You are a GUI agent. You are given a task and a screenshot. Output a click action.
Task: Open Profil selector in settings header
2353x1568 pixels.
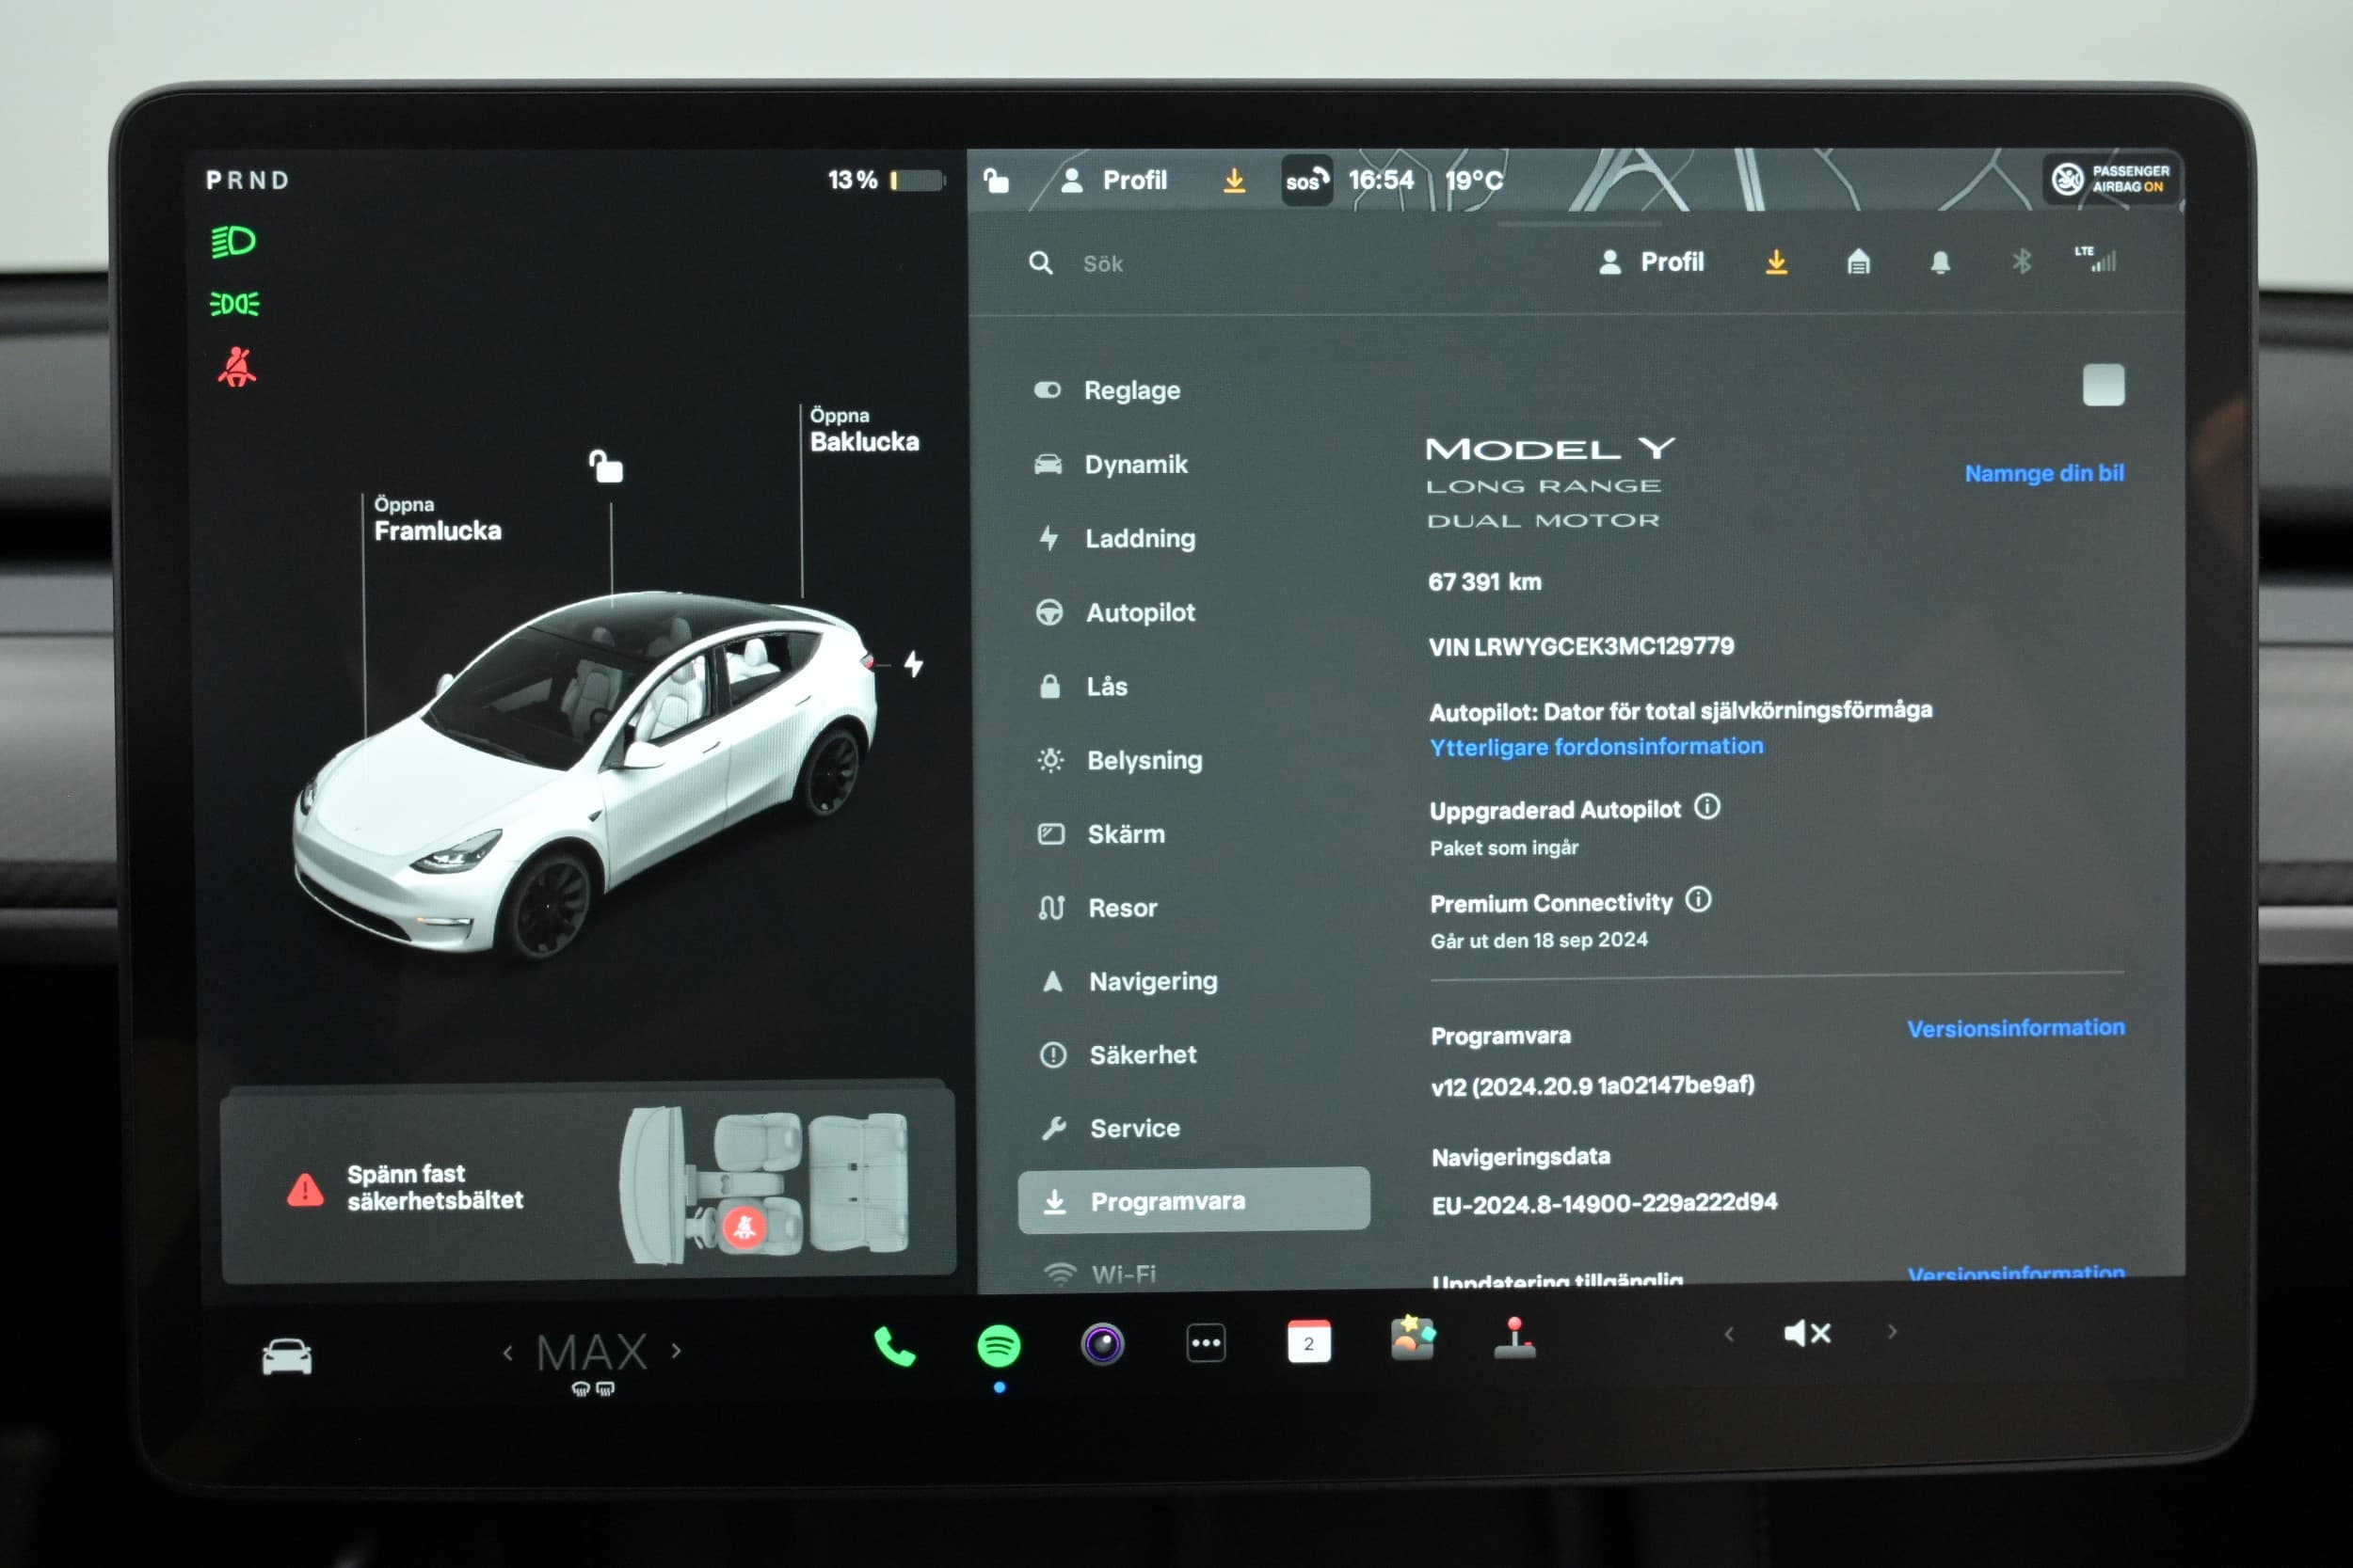[x=1651, y=262]
